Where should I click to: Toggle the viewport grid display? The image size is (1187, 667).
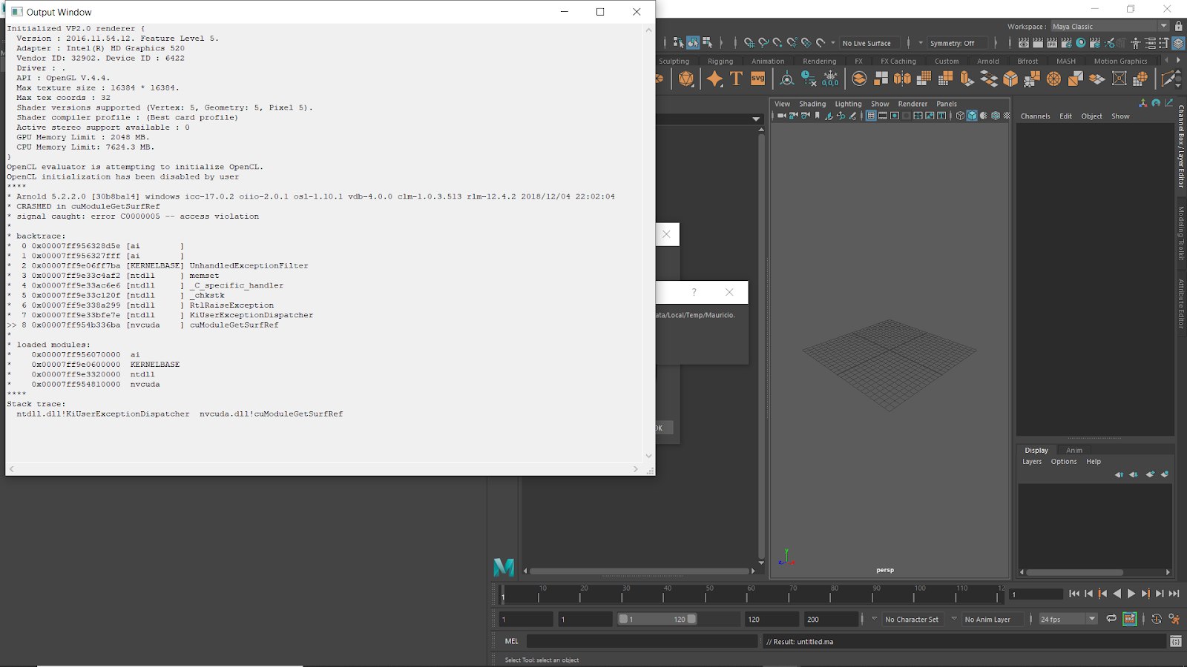(x=871, y=116)
